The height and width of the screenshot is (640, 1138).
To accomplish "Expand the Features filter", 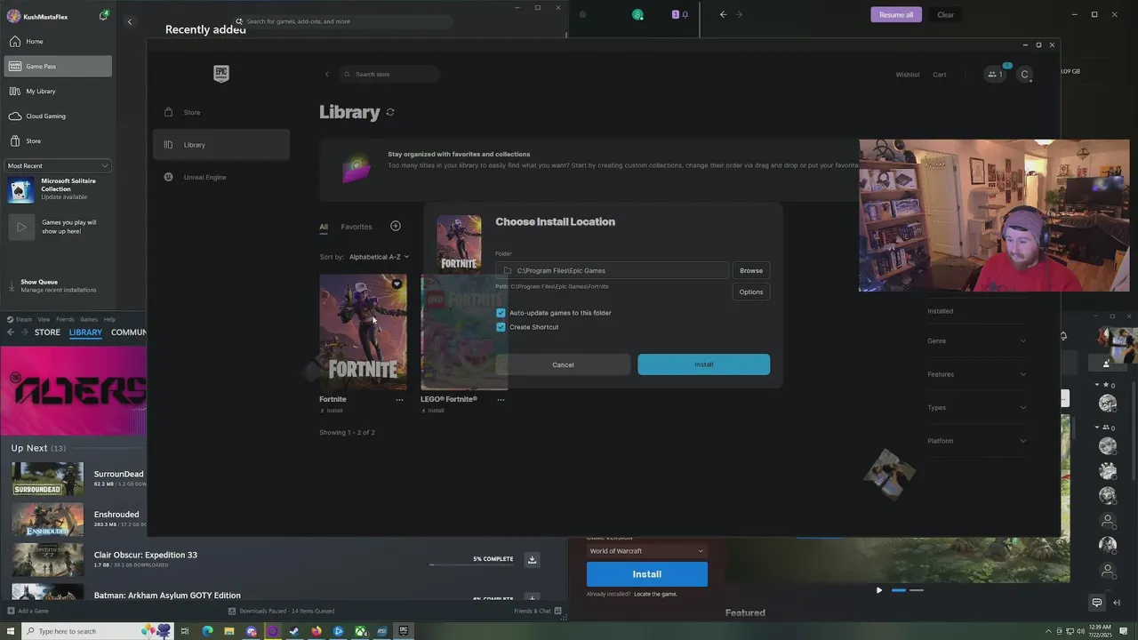I will point(976,374).
